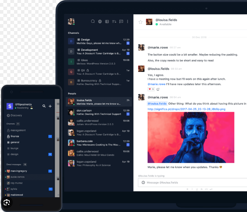Viewport: 247px width, 212px height.
Task: Apply bold formatting in composer
Action: (x=187, y=189)
